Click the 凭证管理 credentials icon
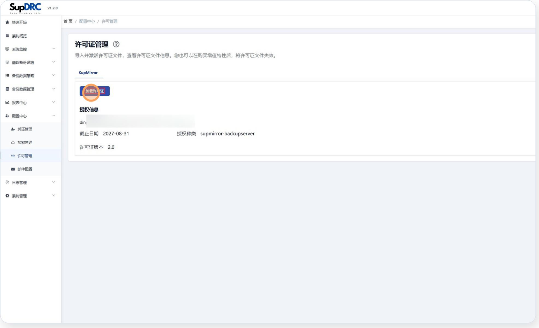 pos(13,129)
